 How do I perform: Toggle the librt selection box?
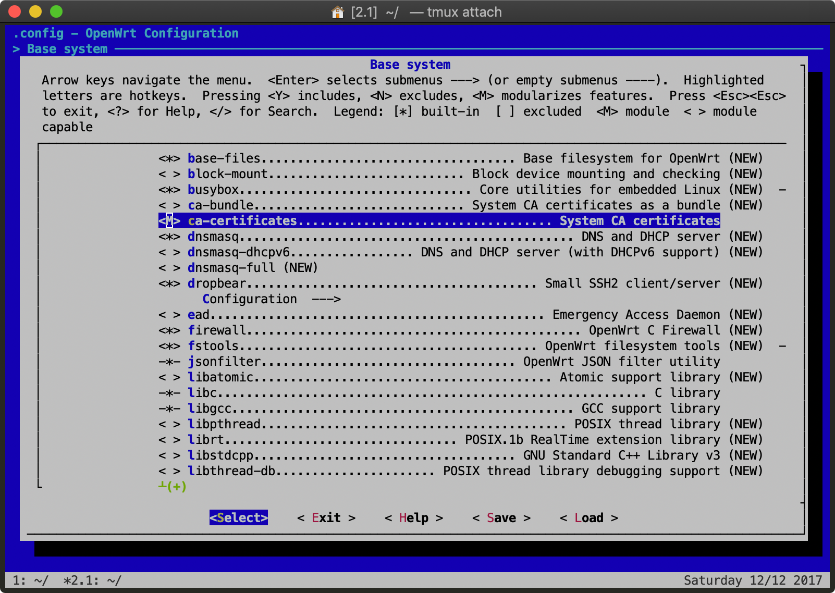coord(169,440)
